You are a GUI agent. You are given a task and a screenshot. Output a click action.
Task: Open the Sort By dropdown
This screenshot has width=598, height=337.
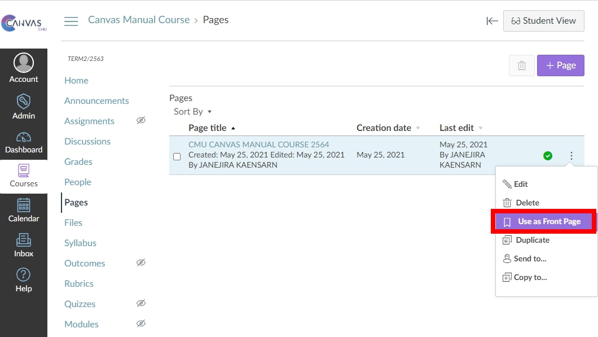pos(192,112)
